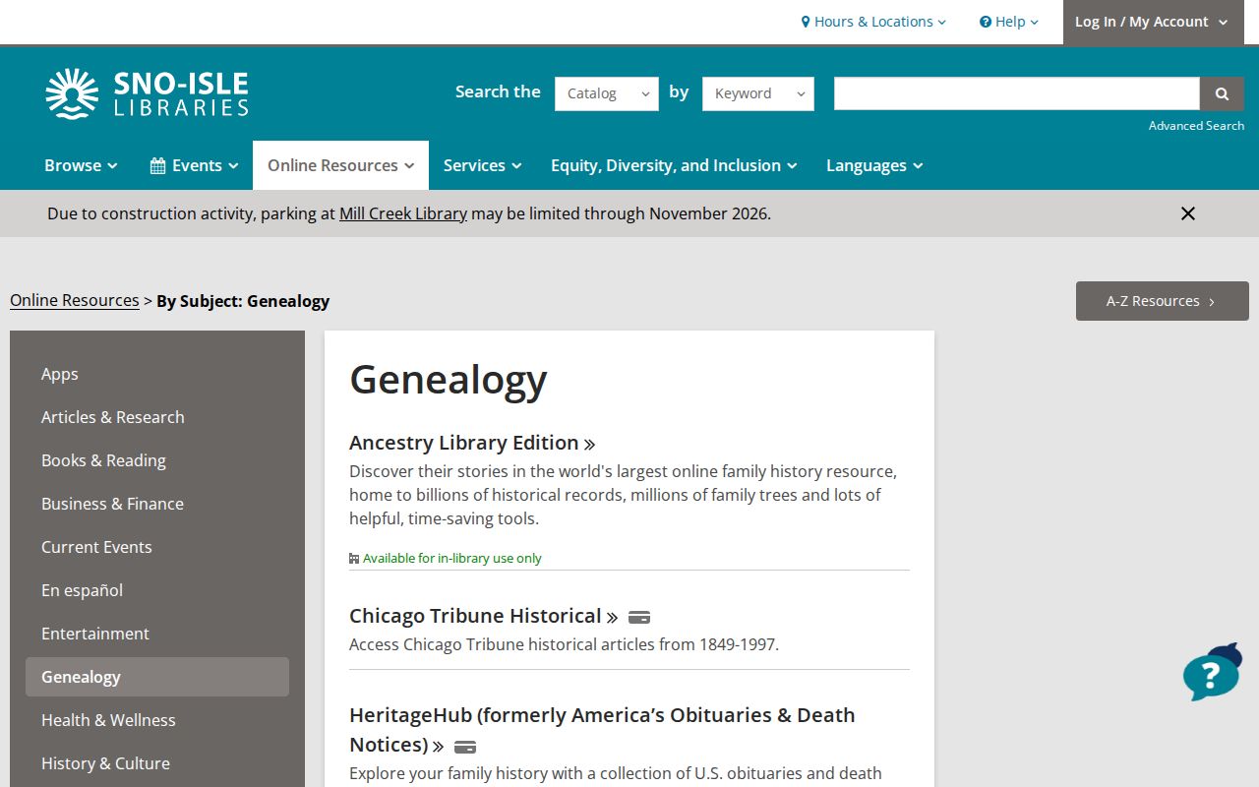Open the HeritageHub resource link
1259x787 pixels.
click(x=602, y=730)
